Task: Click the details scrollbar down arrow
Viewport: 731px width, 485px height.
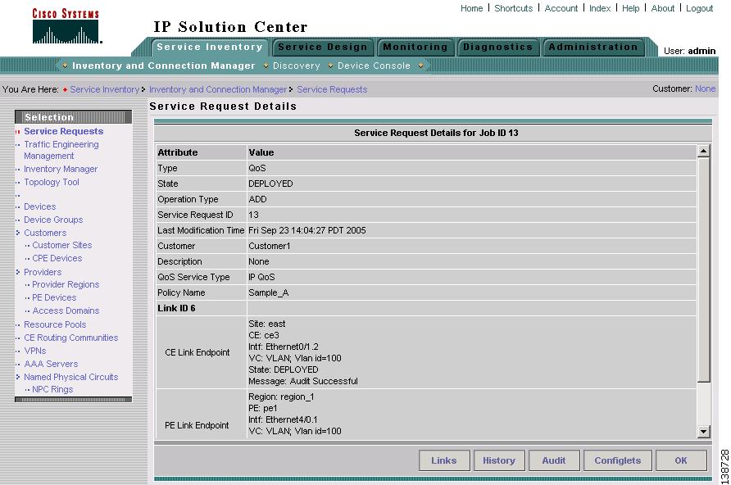Action: 703,432
